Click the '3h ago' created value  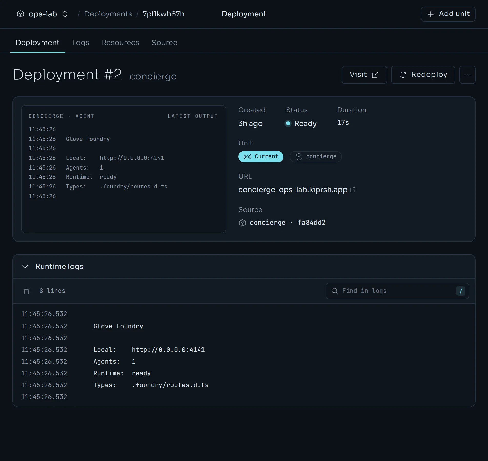[x=250, y=123]
